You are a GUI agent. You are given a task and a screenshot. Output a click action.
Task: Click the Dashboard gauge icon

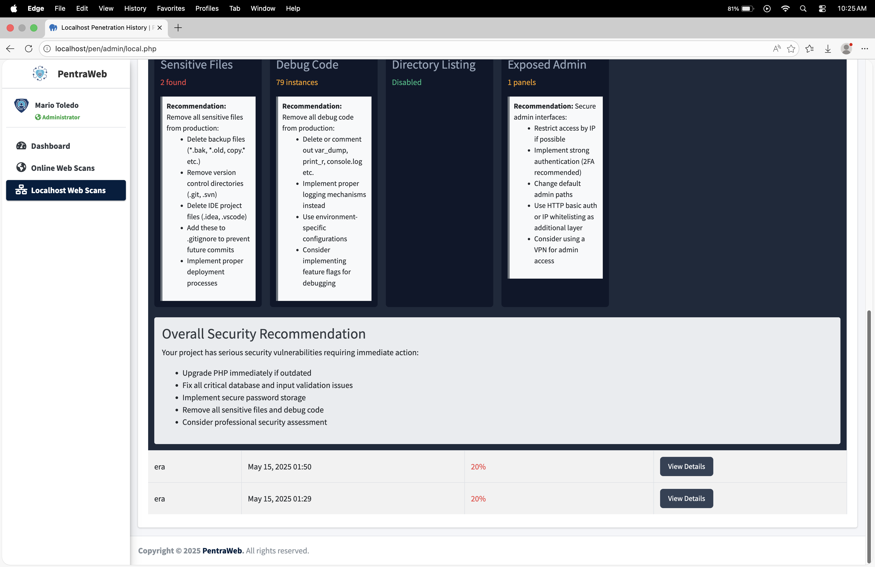(x=21, y=146)
